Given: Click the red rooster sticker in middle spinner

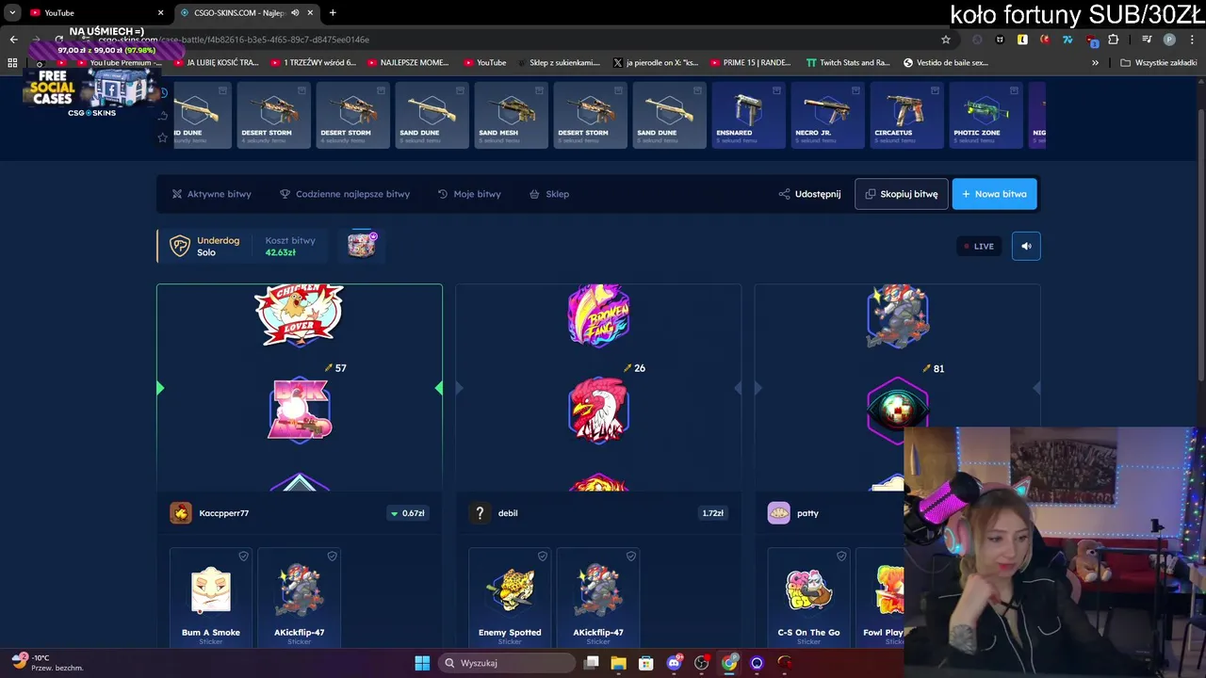Looking at the screenshot, I should click(598, 410).
